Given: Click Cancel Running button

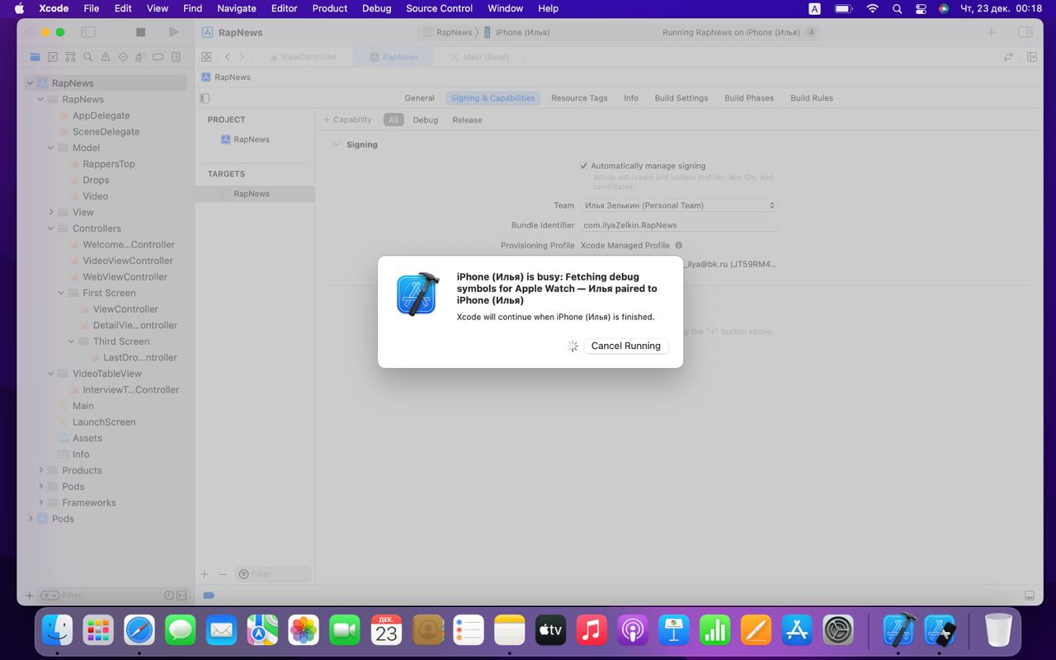Looking at the screenshot, I should 626,346.
